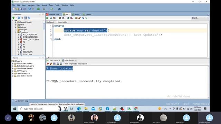The width and height of the screenshot is (221, 124).
Task: Select OLAP Reports folder
Action: (x=22, y=71)
